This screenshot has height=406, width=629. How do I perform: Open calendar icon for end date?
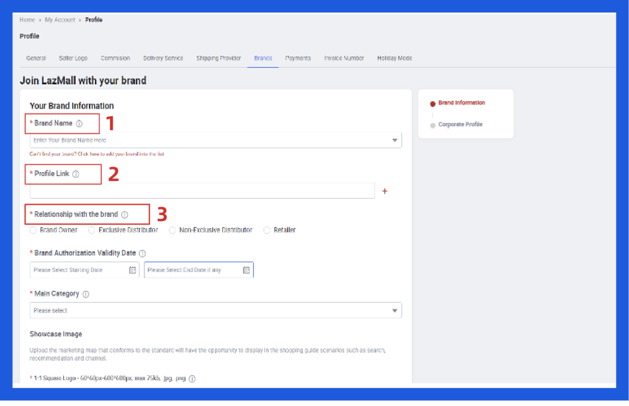pos(246,270)
